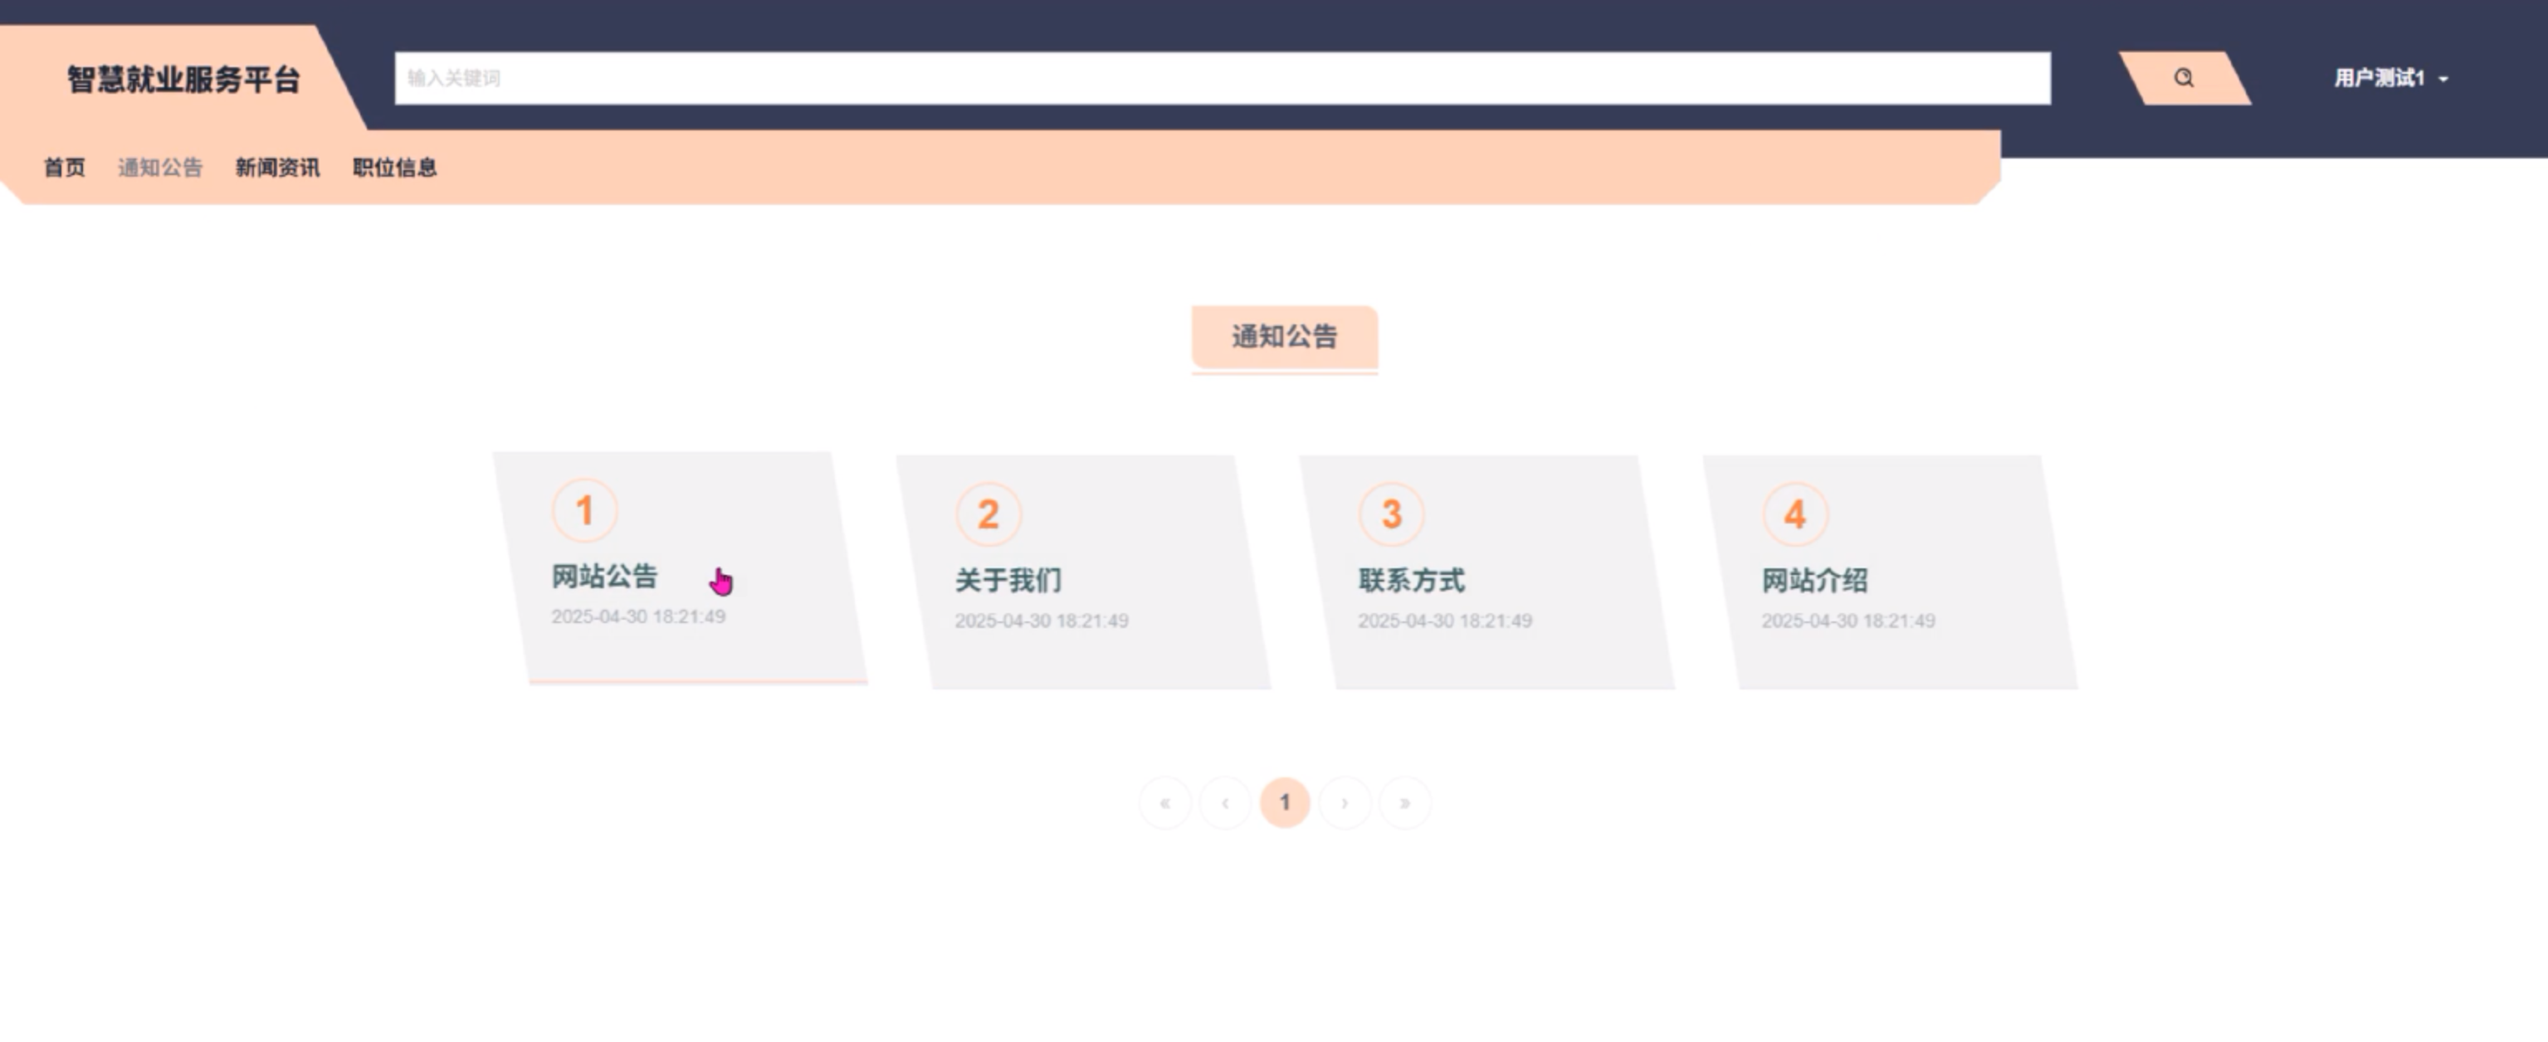This screenshot has width=2548, height=1042.
Task: Open the 网站公告 notice title
Action: [x=604, y=577]
